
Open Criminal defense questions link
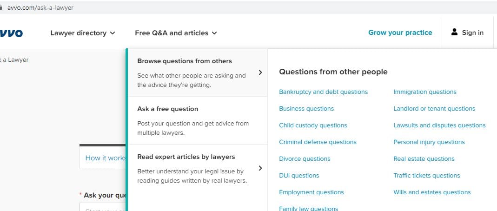pos(318,142)
